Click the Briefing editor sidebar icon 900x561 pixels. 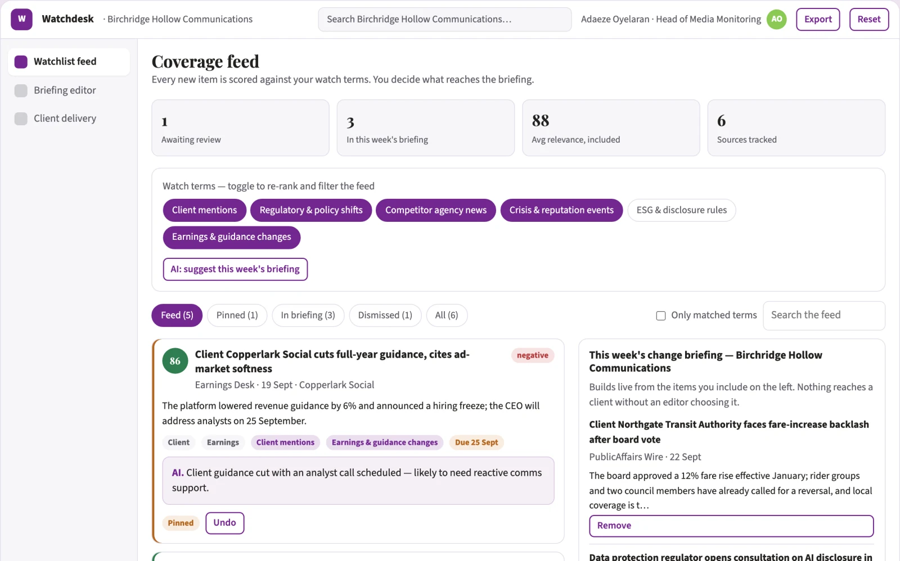coord(21,90)
